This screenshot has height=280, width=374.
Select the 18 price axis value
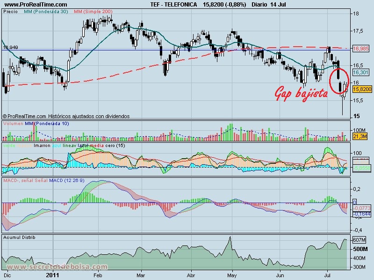(356, 14)
